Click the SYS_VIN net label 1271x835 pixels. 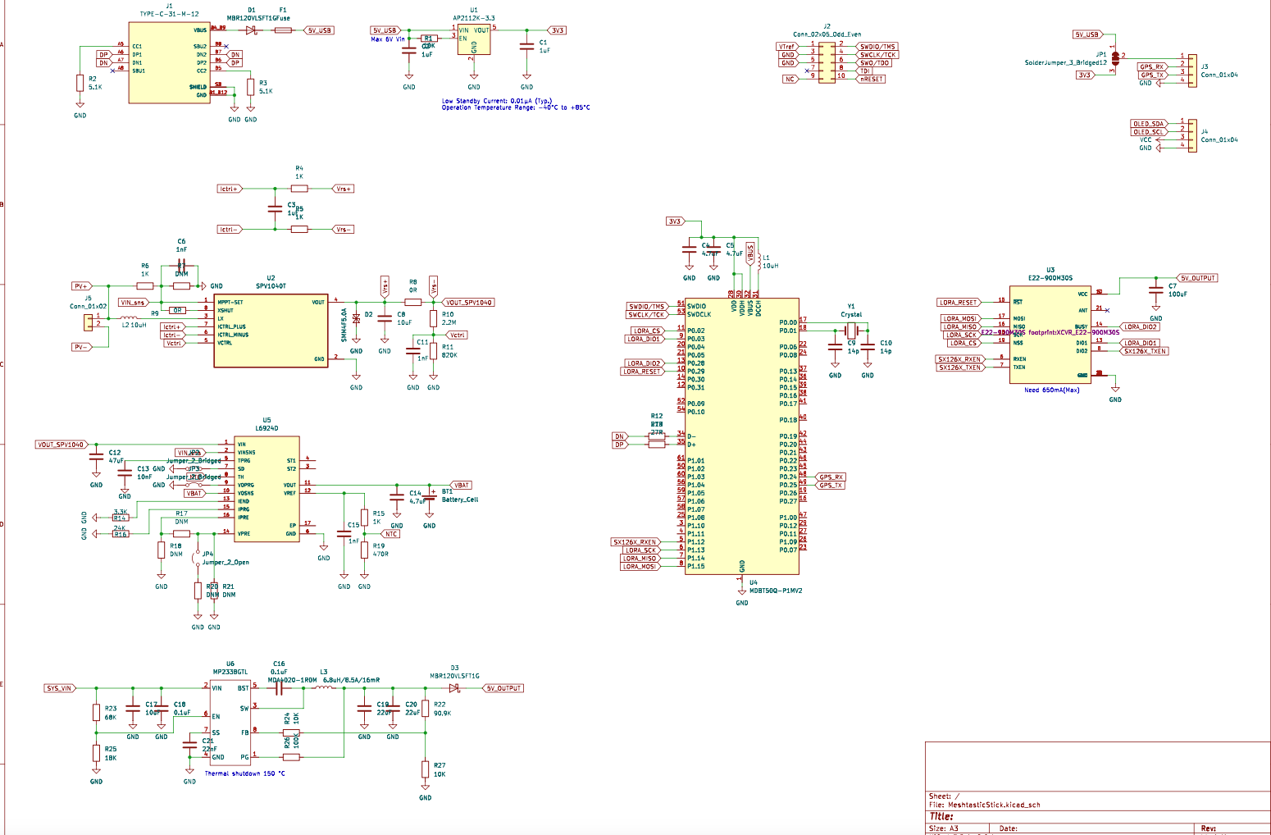coord(59,688)
